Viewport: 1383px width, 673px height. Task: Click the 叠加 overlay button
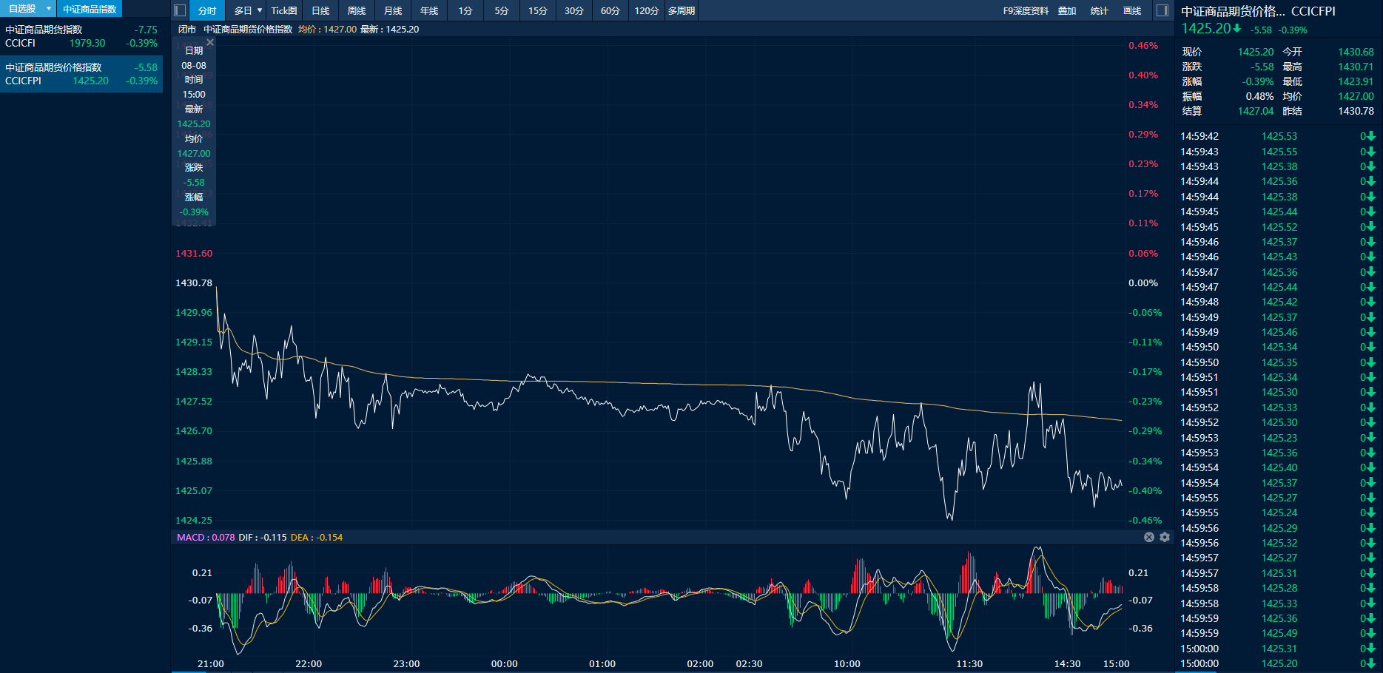pos(1067,10)
